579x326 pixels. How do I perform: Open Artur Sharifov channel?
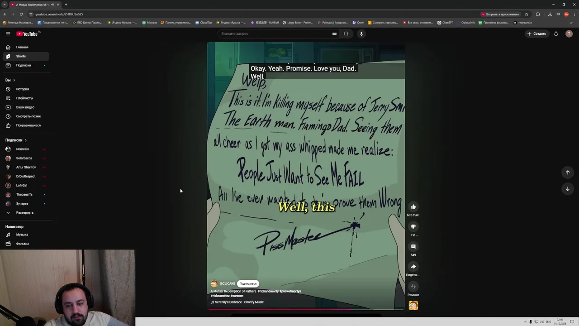tap(25, 167)
